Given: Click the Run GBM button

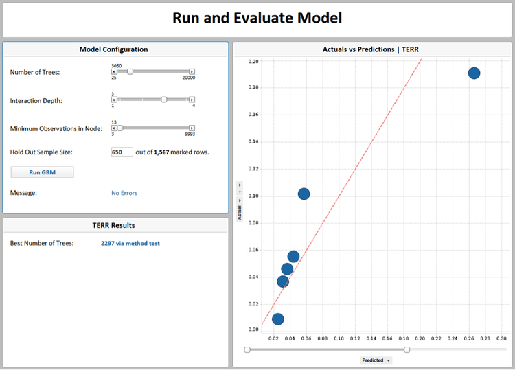Looking at the screenshot, I should pos(42,172).
